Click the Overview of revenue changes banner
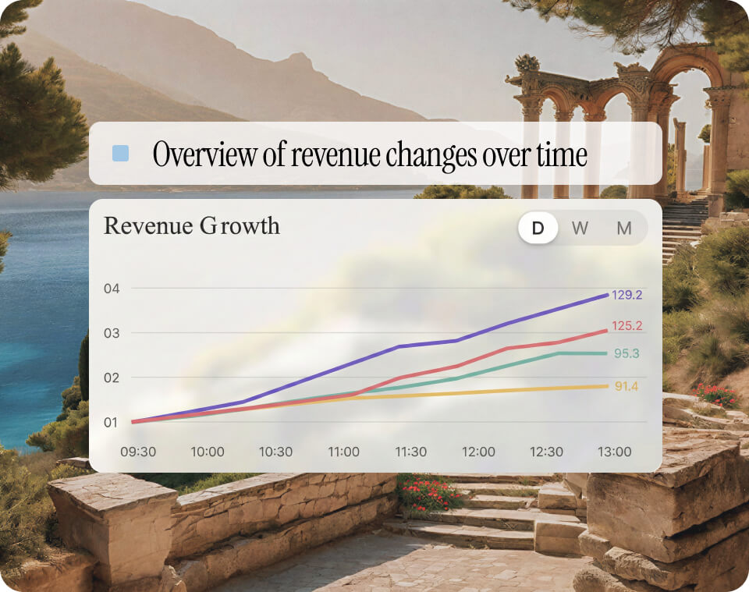Image resolution: width=749 pixels, height=592 pixels. [x=370, y=154]
